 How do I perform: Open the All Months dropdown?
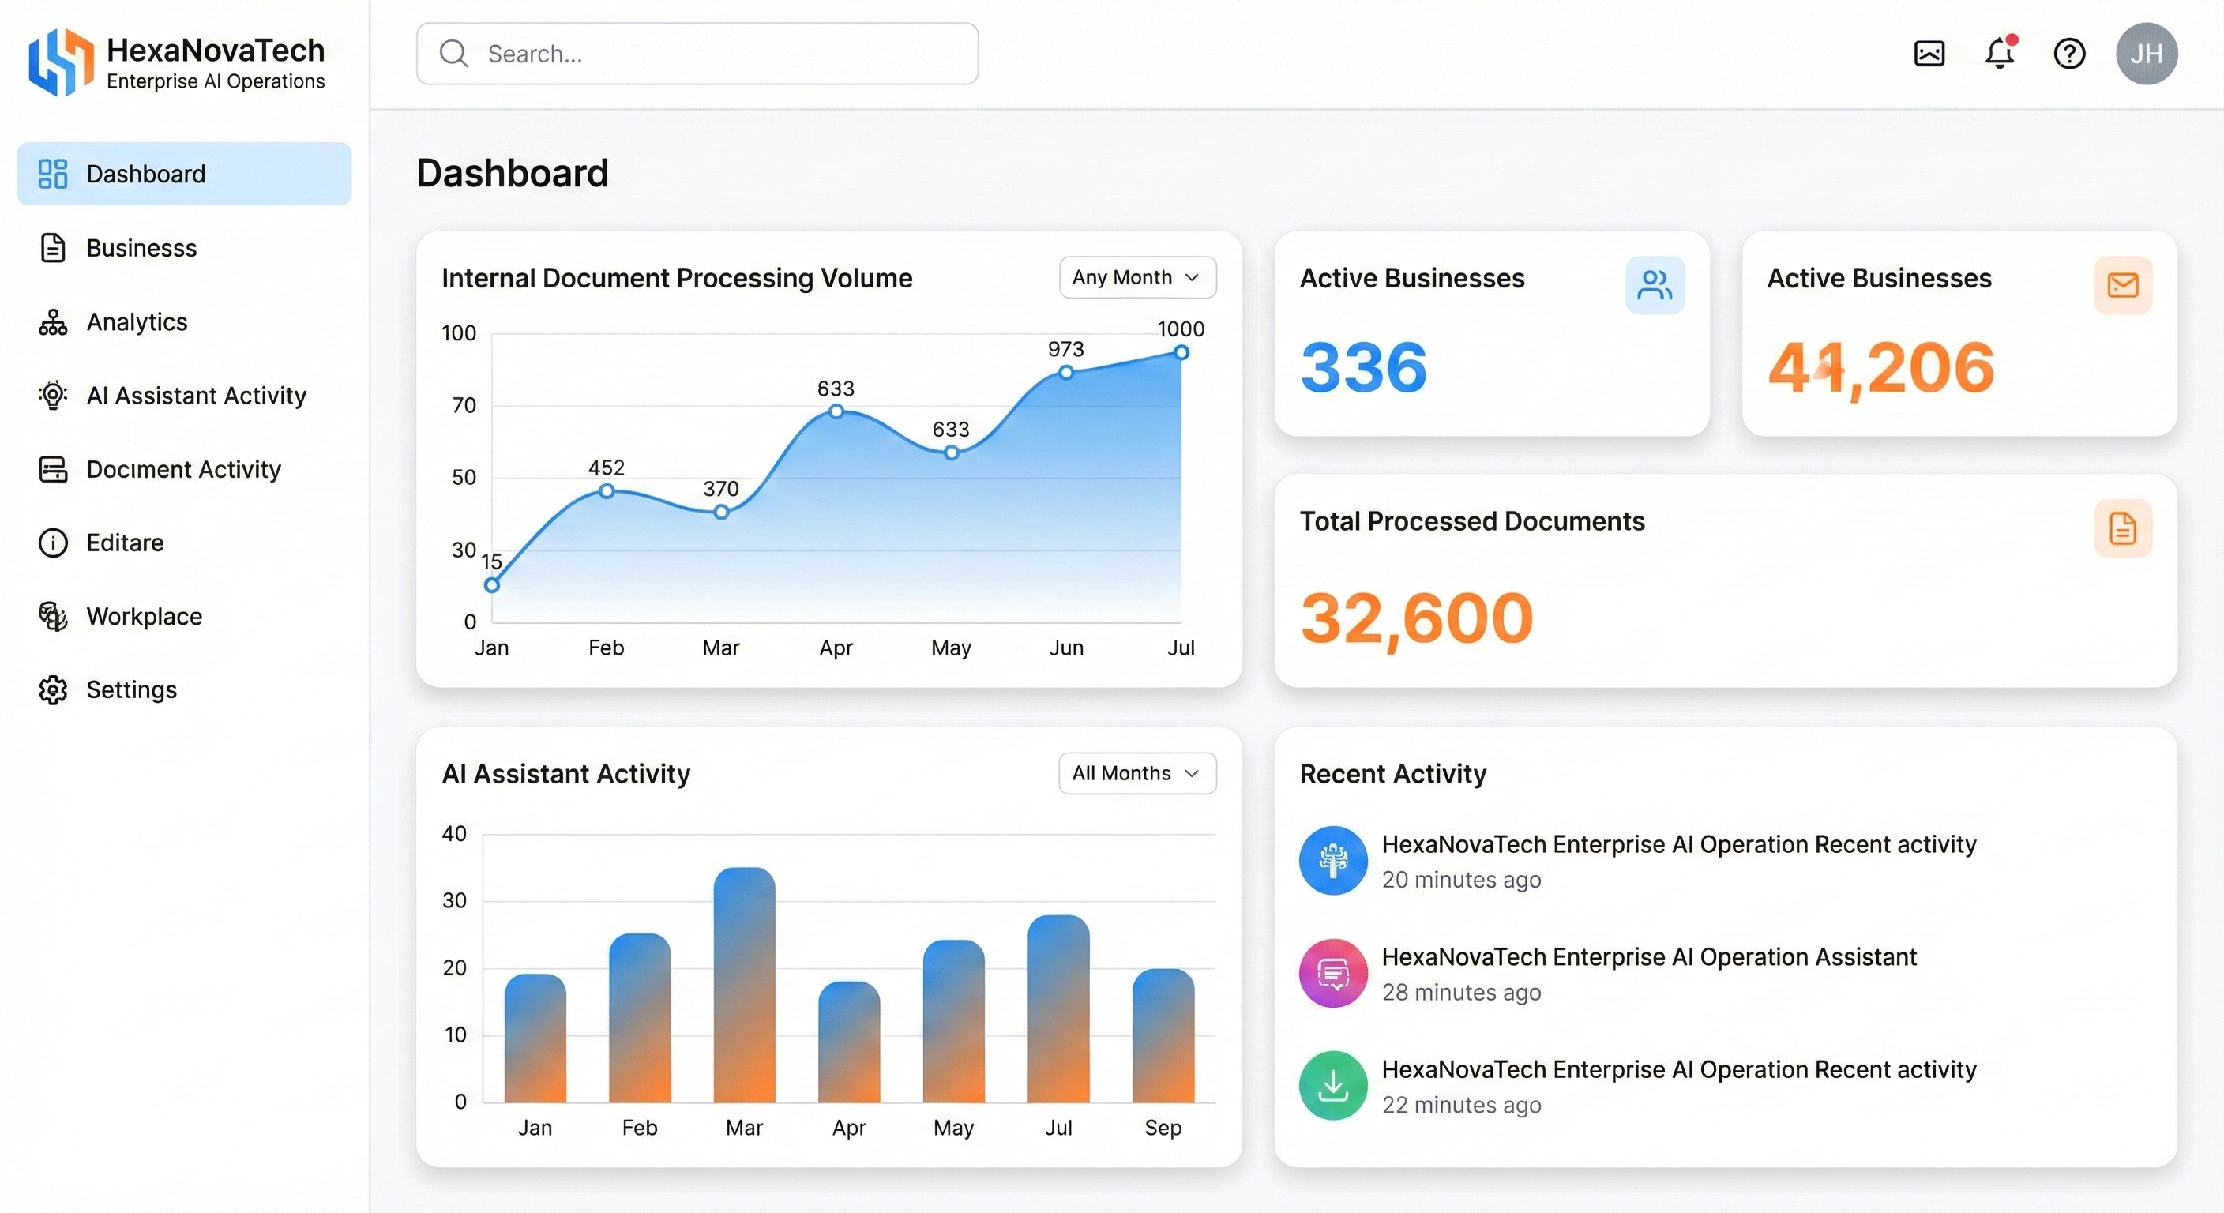1136,774
